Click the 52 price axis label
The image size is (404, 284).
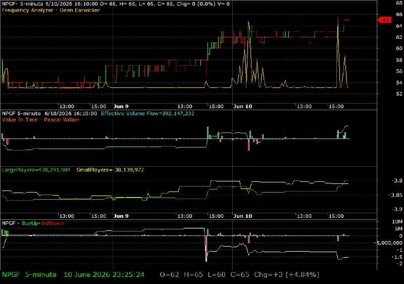pyautogui.click(x=399, y=94)
